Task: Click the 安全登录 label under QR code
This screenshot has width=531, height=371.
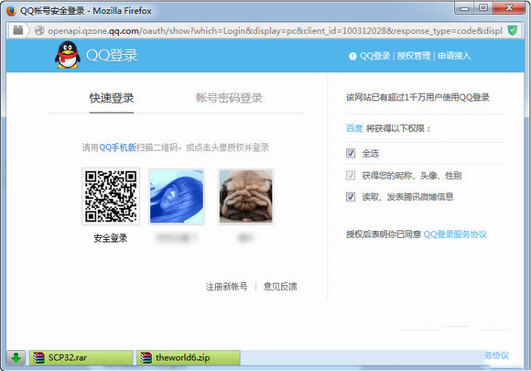Action: pyautogui.click(x=111, y=238)
